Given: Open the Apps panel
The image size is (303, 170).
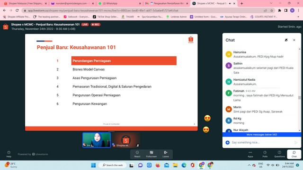Looking at the screenshot, I should pos(250,154).
